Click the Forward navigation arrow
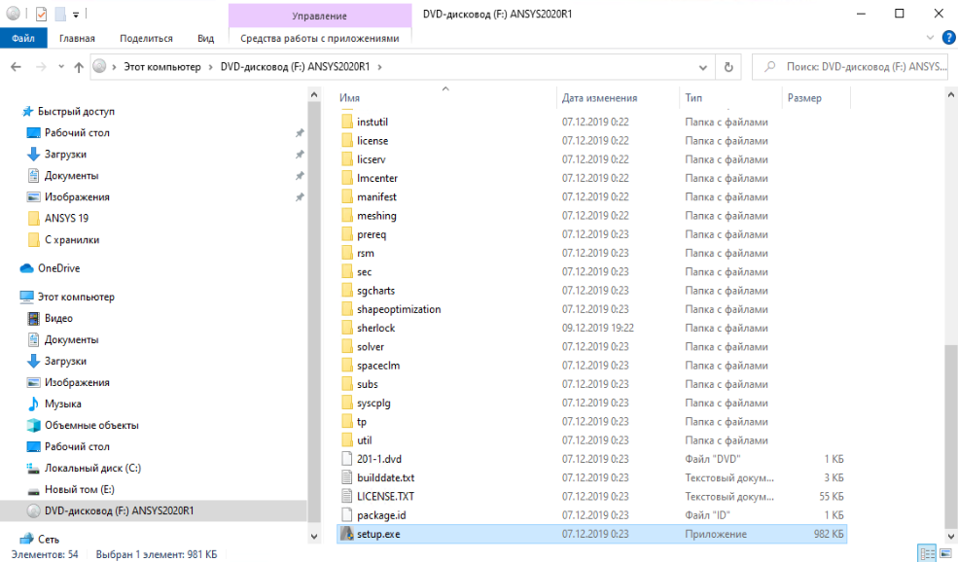The width and height of the screenshot is (958, 562). tap(41, 66)
